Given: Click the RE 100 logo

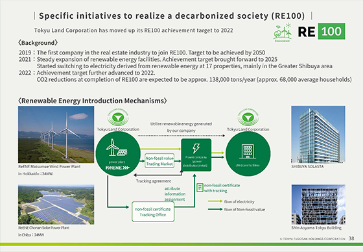Looking at the screenshot, I should [322, 31].
